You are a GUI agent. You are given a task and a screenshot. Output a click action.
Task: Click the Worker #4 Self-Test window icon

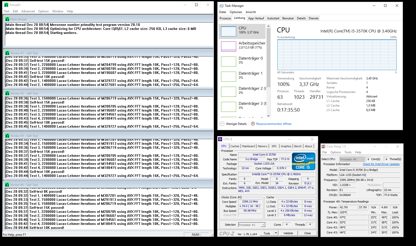pos(7,185)
